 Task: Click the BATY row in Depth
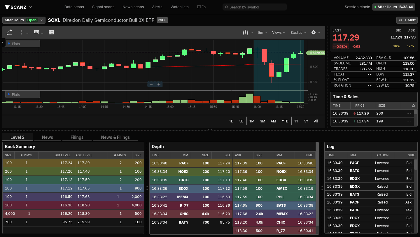pos(191,222)
